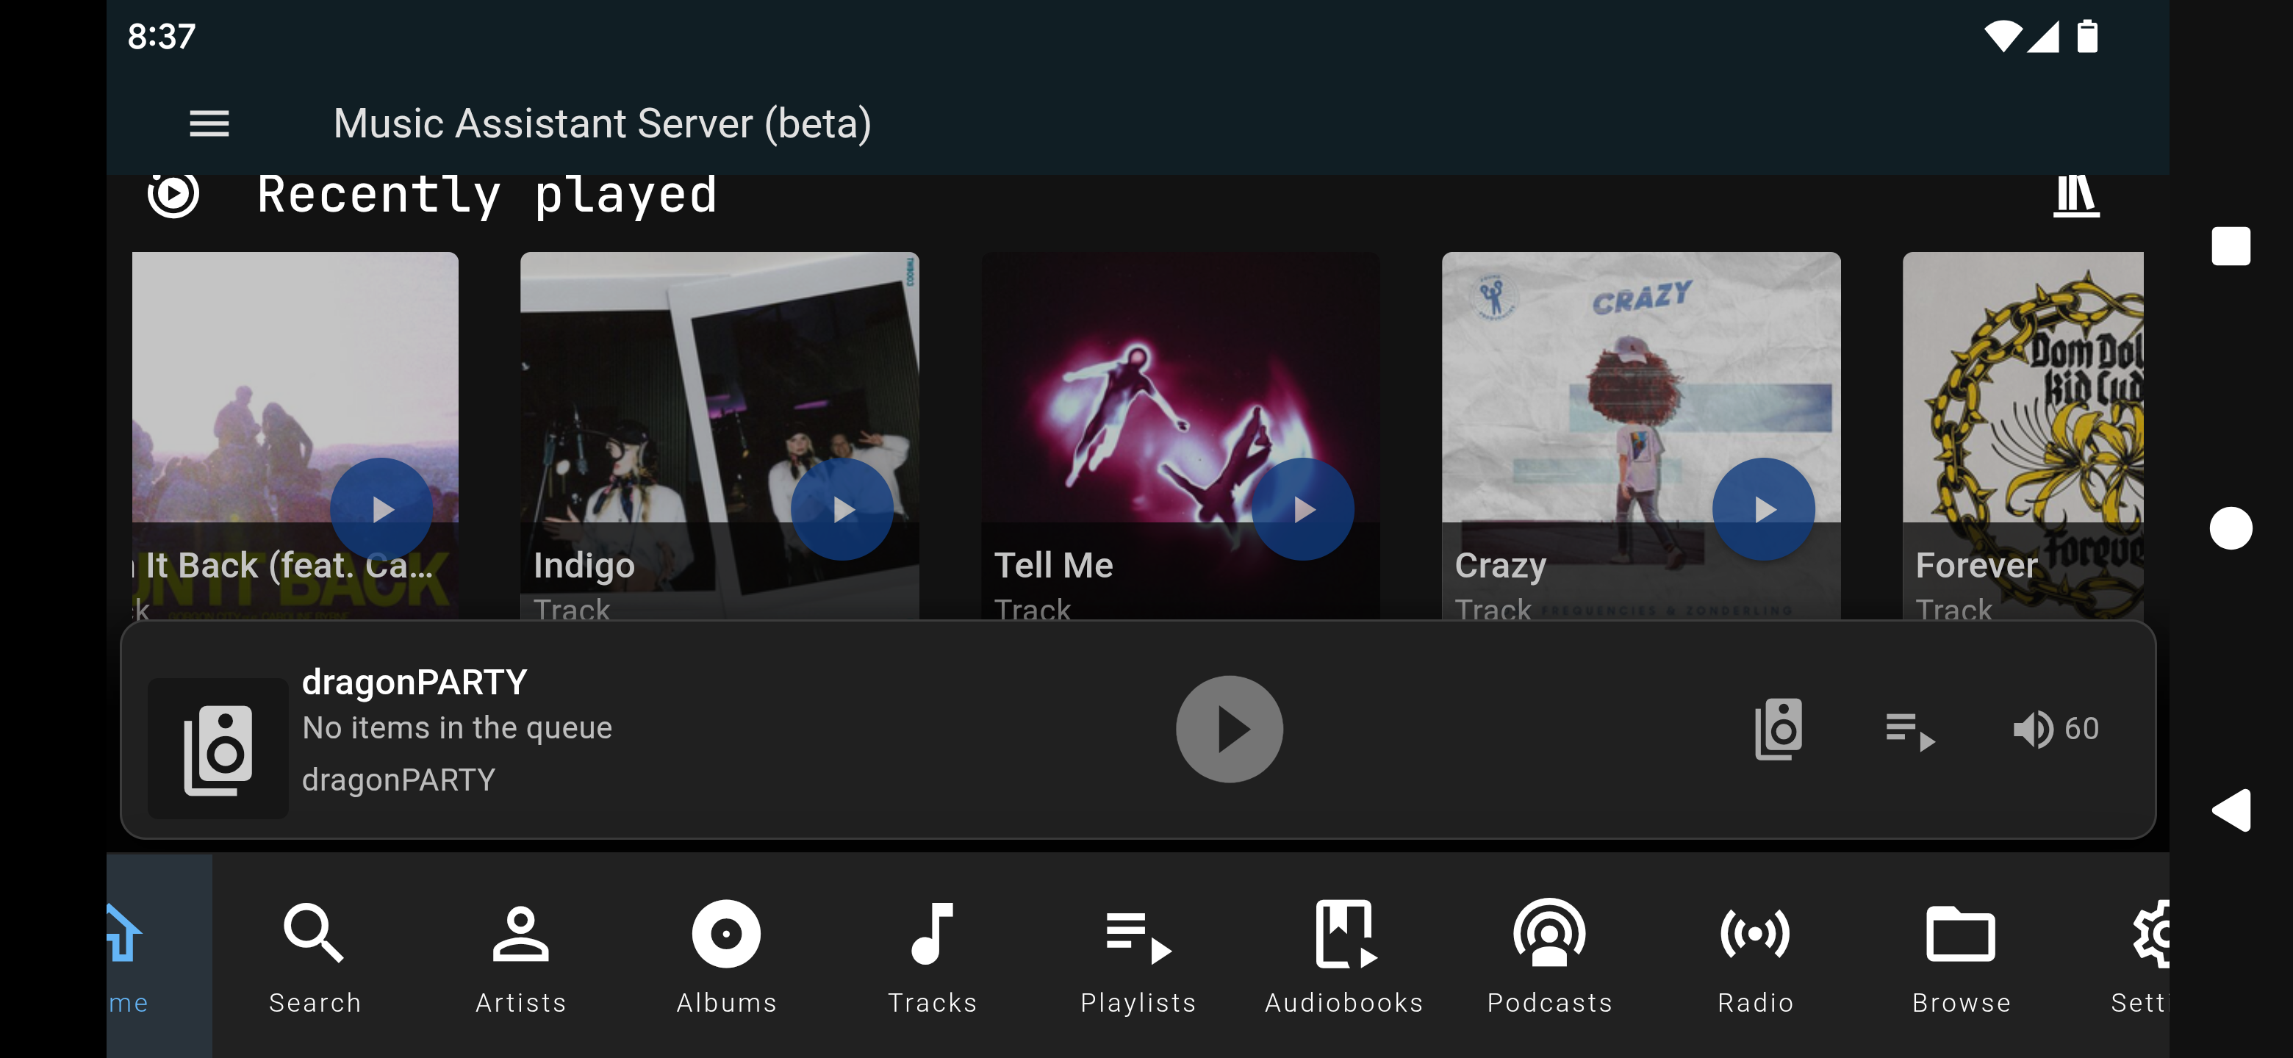The height and width of the screenshot is (1058, 2293).
Task: Go to the Radio tab
Action: pyautogui.click(x=1754, y=957)
